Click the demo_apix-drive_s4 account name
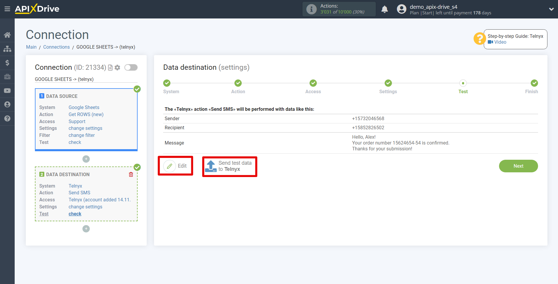This screenshot has height=284, width=558. (x=433, y=7)
